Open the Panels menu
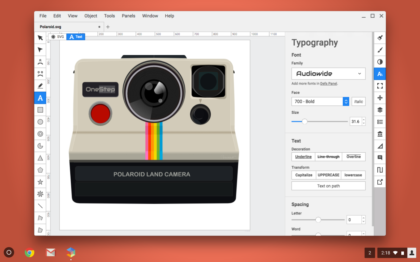The image size is (420, 262). [x=128, y=16]
